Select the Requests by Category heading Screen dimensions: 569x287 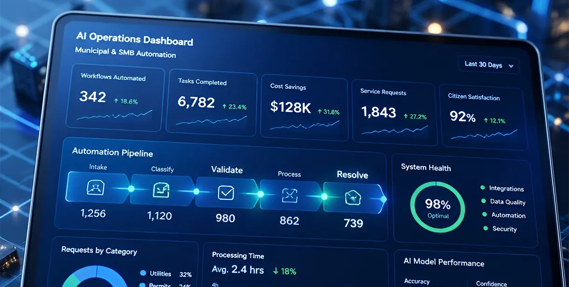(x=99, y=251)
